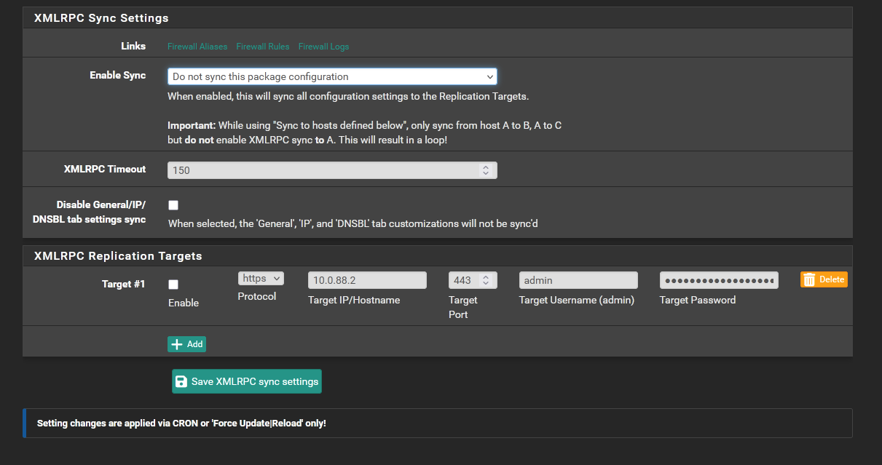Click the floppy disk save icon

pyautogui.click(x=181, y=381)
